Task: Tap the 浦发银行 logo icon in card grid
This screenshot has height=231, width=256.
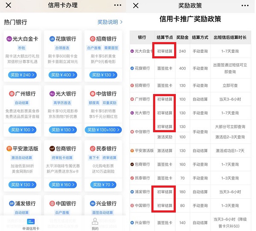Action: click(x=12, y=204)
